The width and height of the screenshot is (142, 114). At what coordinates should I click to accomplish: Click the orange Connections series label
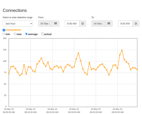pos(13,30)
